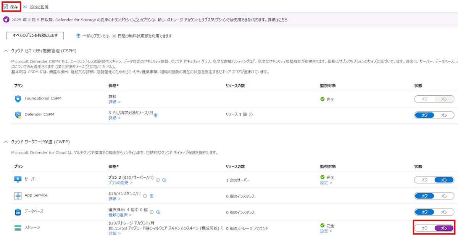This screenshot has height=236, width=458.
Task: Click the 1 台のサーバー resource count
Action: click(238, 180)
